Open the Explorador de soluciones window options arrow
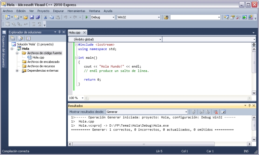 [x=55, y=32]
